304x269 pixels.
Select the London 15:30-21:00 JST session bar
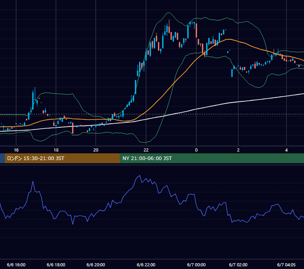62,158
